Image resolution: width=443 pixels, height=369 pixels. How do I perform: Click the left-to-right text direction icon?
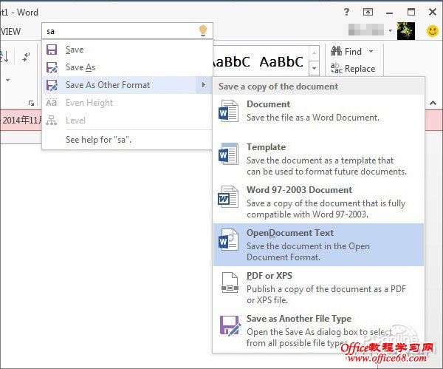click(x=27, y=57)
